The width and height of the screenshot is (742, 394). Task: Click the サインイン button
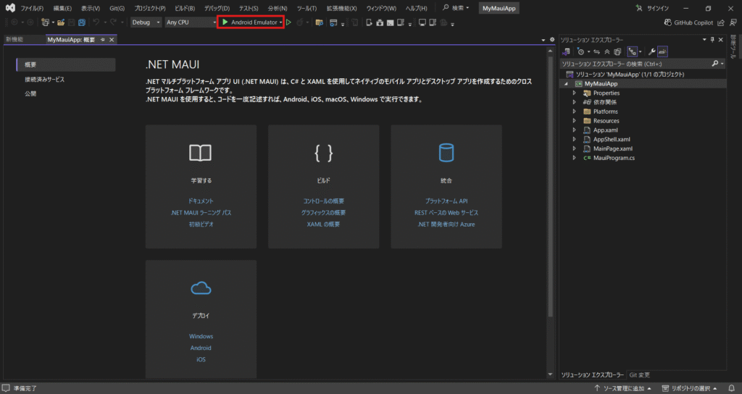(653, 9)
